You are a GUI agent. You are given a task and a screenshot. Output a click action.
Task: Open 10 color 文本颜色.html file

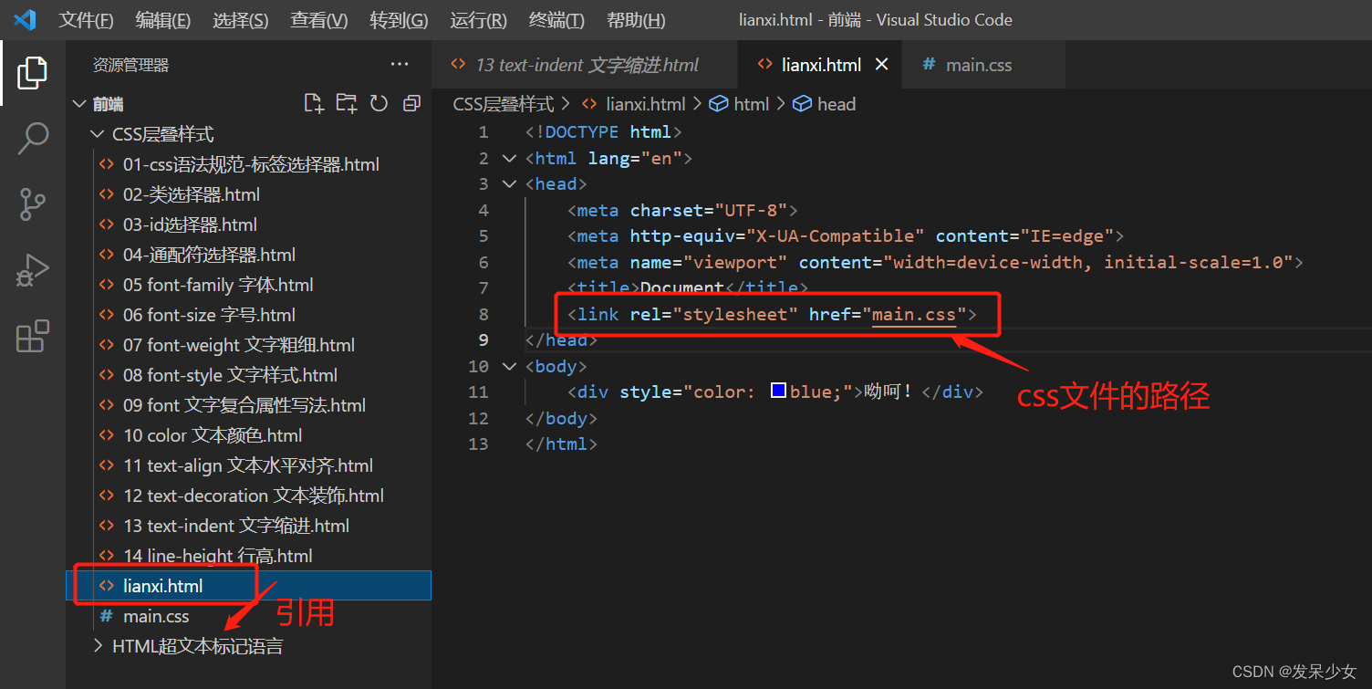213,435
